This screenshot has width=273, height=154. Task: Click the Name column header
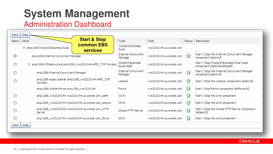pyautogui.click(x=25, y=41)
